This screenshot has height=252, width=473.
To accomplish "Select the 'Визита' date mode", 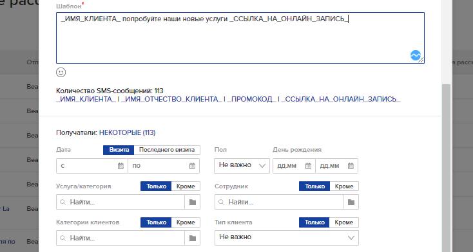I will (119, 150).
